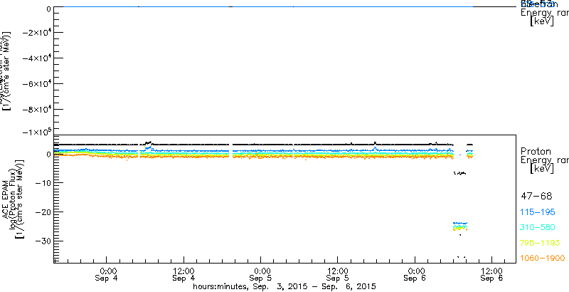Click the log(Proton Flux) axis label

12,198
